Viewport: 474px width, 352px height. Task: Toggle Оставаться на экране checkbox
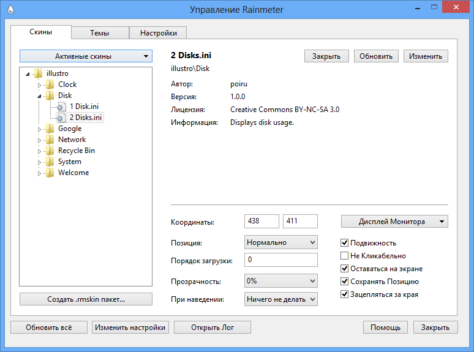click(x=344, y=268)
